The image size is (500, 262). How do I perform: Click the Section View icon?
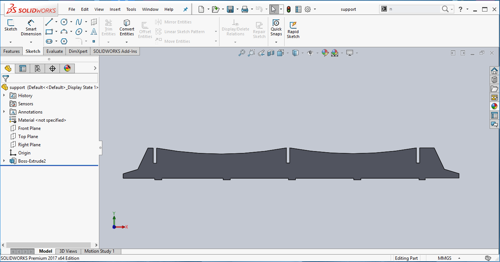click(x=271, y=53)
